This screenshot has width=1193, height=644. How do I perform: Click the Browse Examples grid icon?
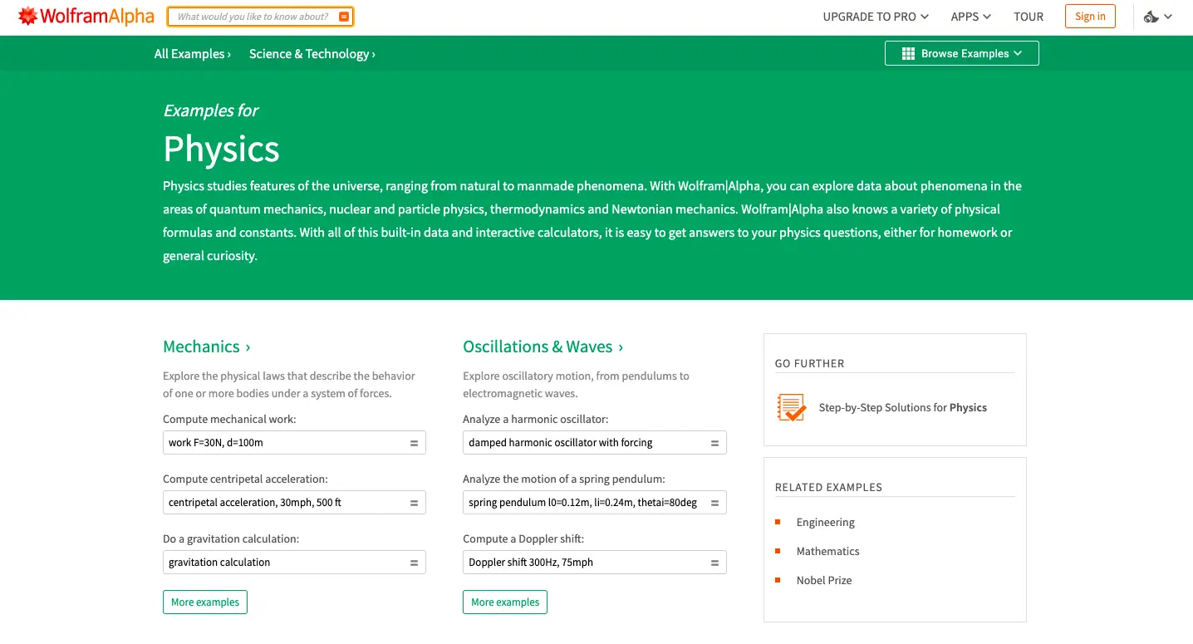tap(908, 54)
